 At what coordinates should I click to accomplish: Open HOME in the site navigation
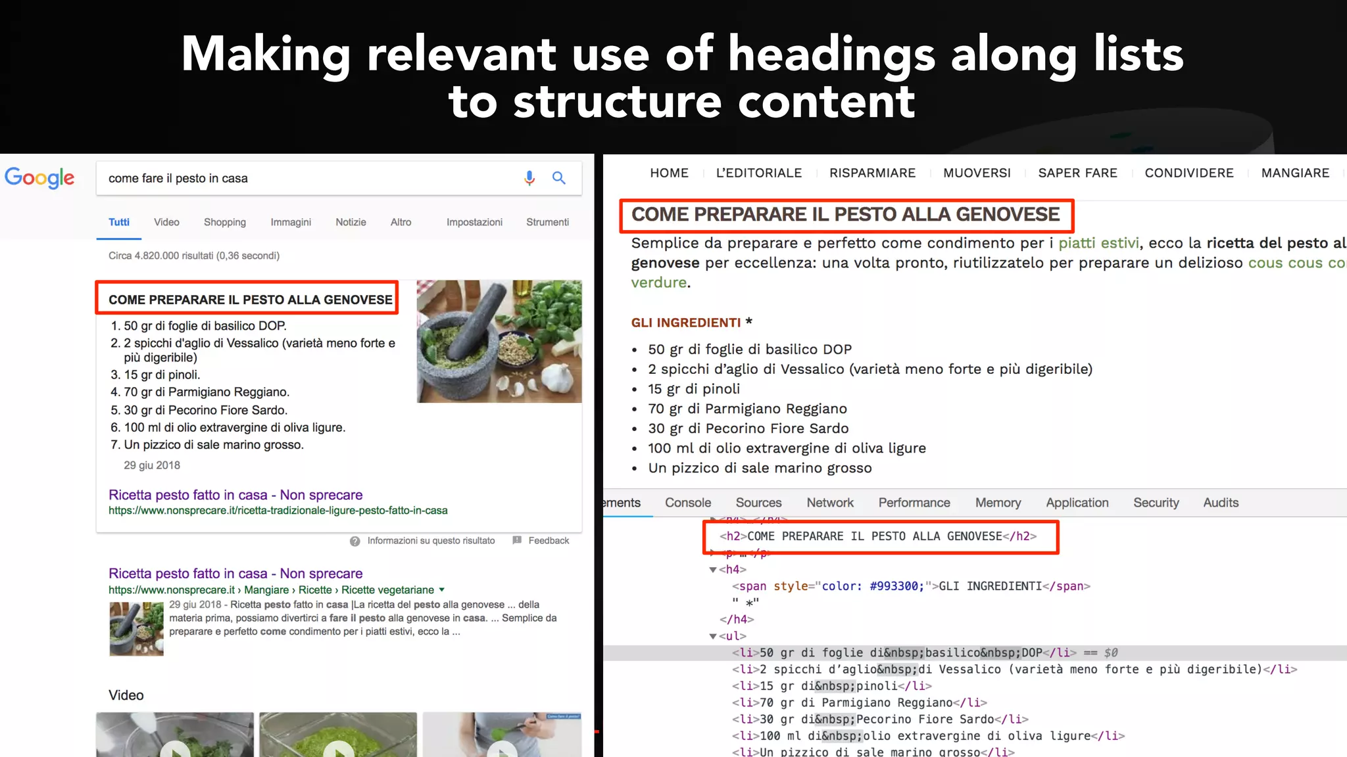[x=669, y=173]
